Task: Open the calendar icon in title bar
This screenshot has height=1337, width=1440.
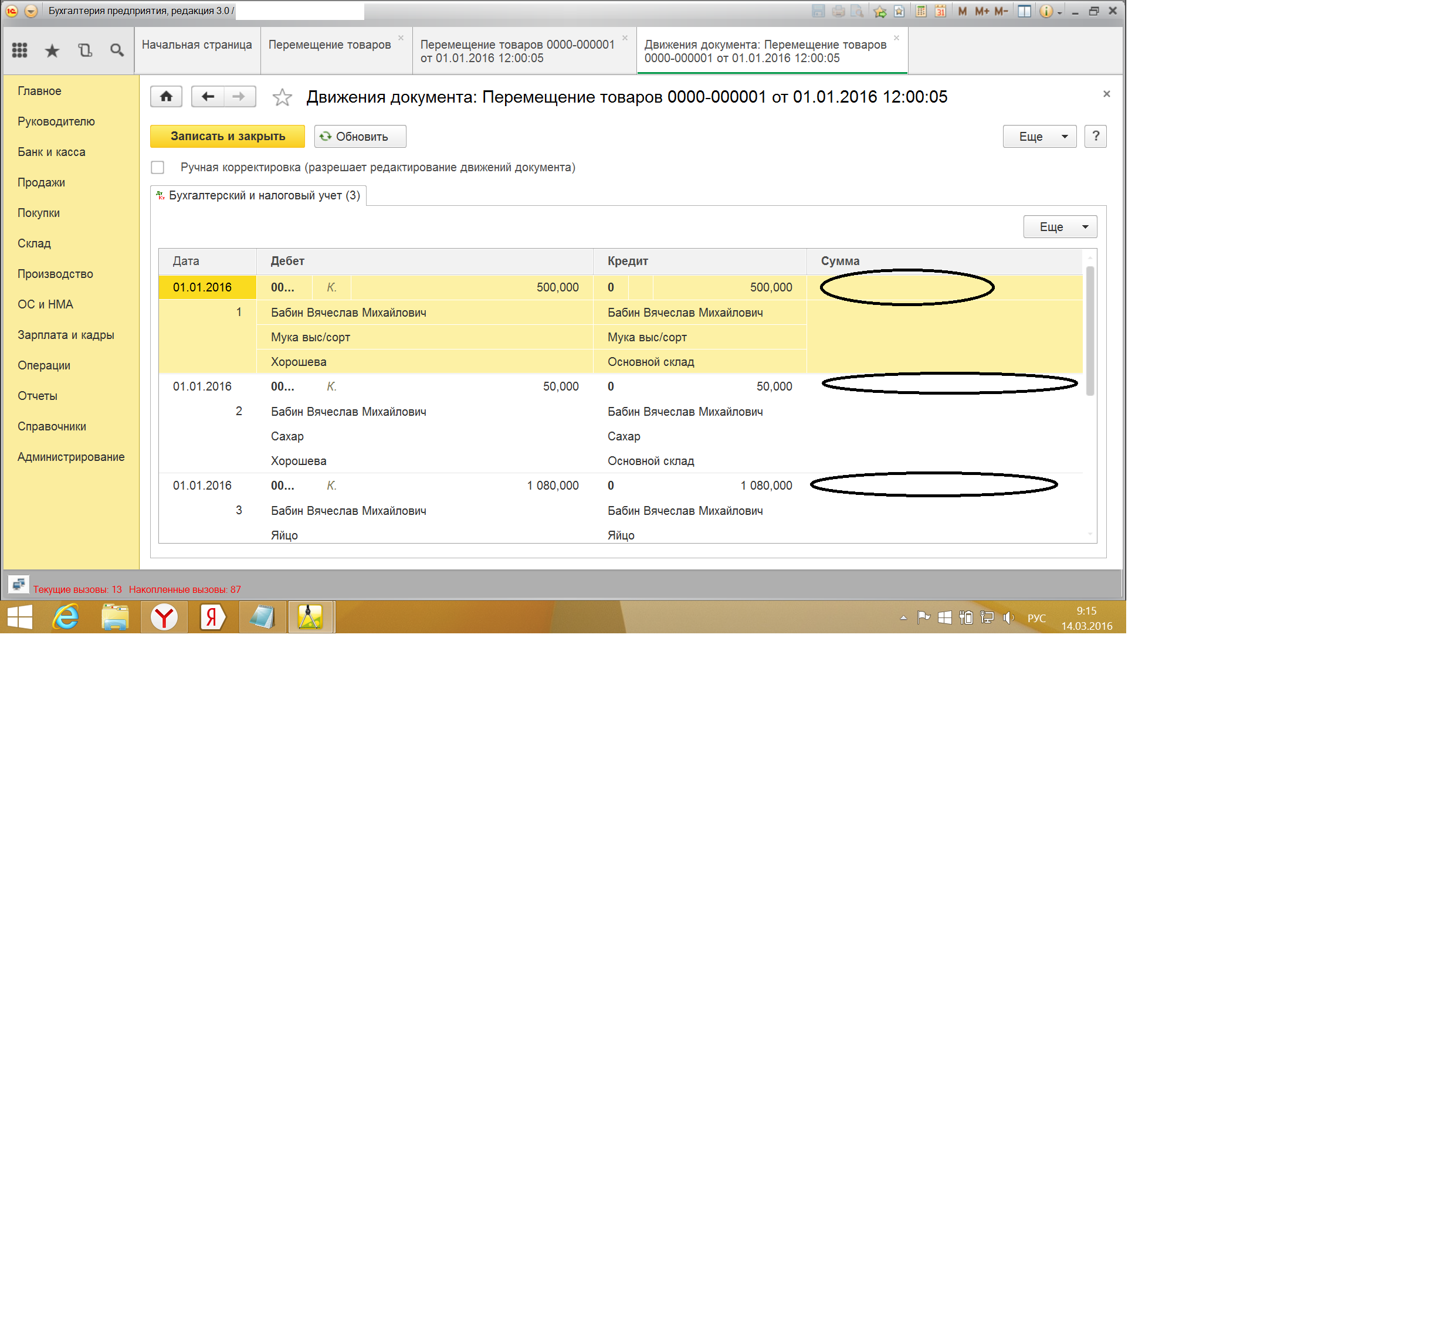Action: [x=940, y=11]
